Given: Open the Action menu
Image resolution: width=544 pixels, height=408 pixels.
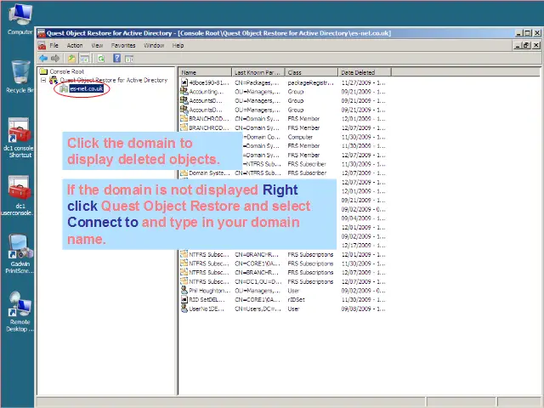Looking at the screenshot, I should (75, 45).
